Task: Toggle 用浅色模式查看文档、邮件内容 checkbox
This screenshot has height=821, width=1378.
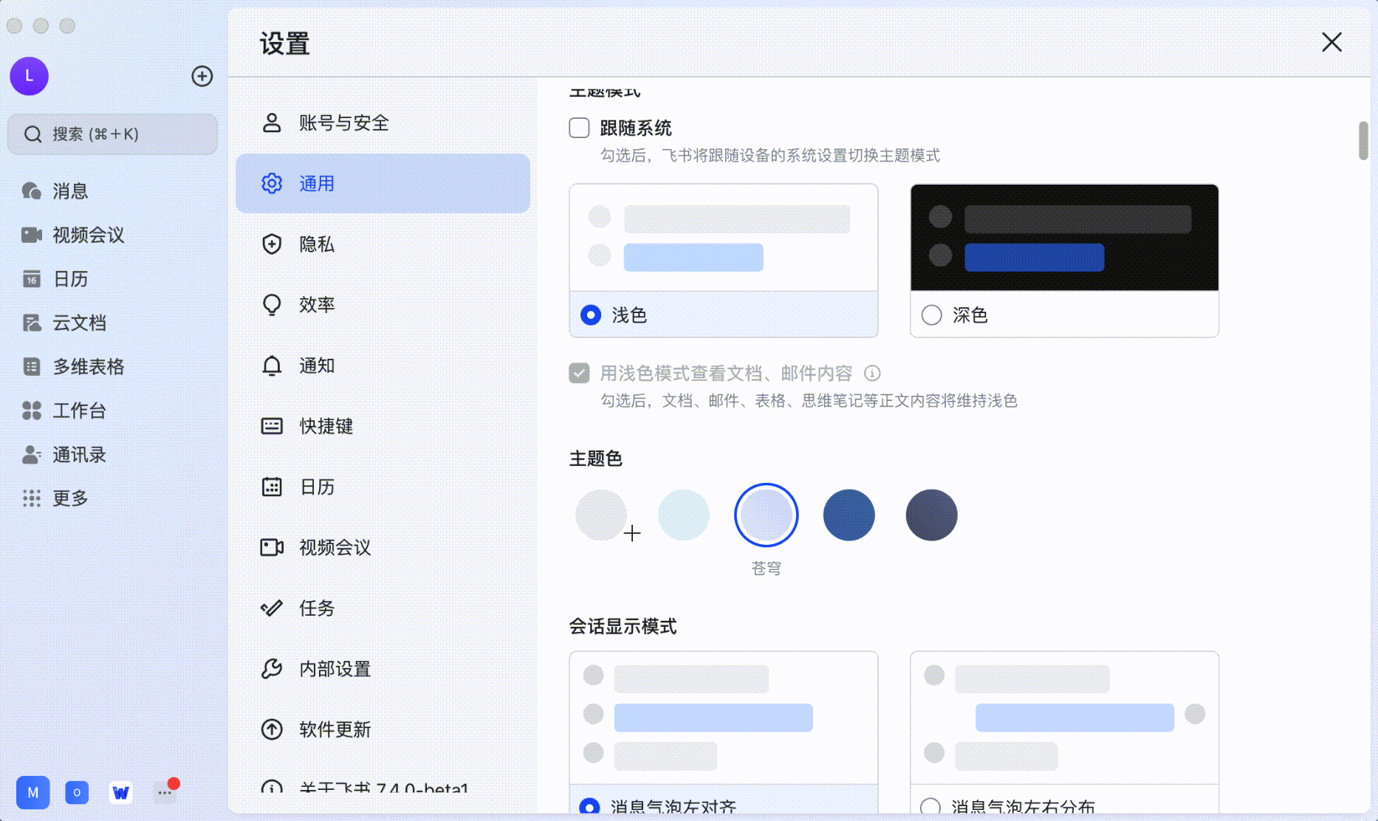Action: pos(580,373)
